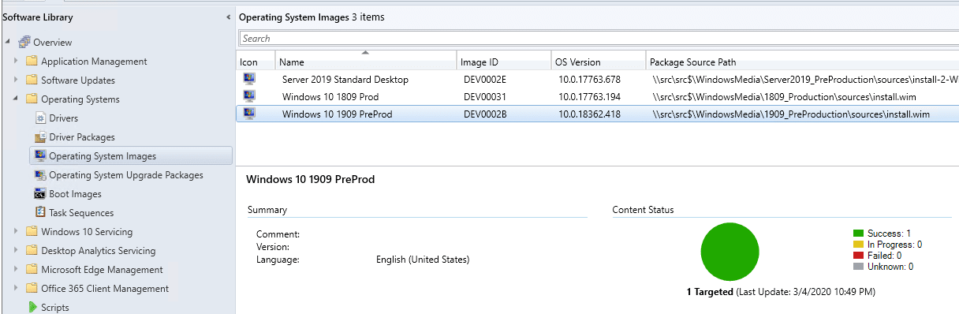The height and width of the screenshot is (314, 959).
Task: Expand the Application Management folder
Action: 16,62
